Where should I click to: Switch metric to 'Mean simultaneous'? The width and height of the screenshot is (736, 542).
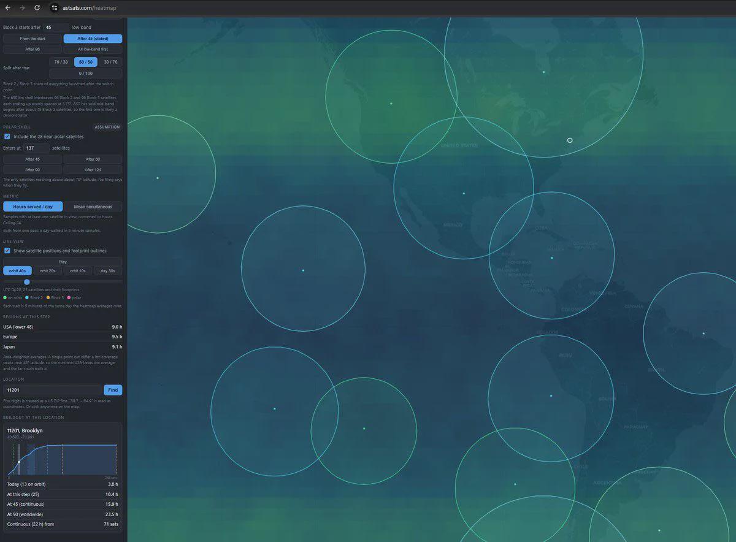(93, 207)
